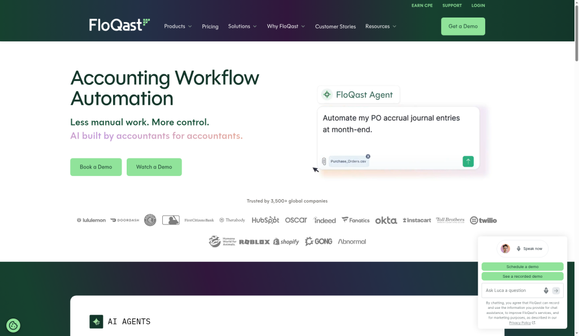579x336 pixels.
Task: Click microphone icon in Luca question field
Action: pos(546,291)
